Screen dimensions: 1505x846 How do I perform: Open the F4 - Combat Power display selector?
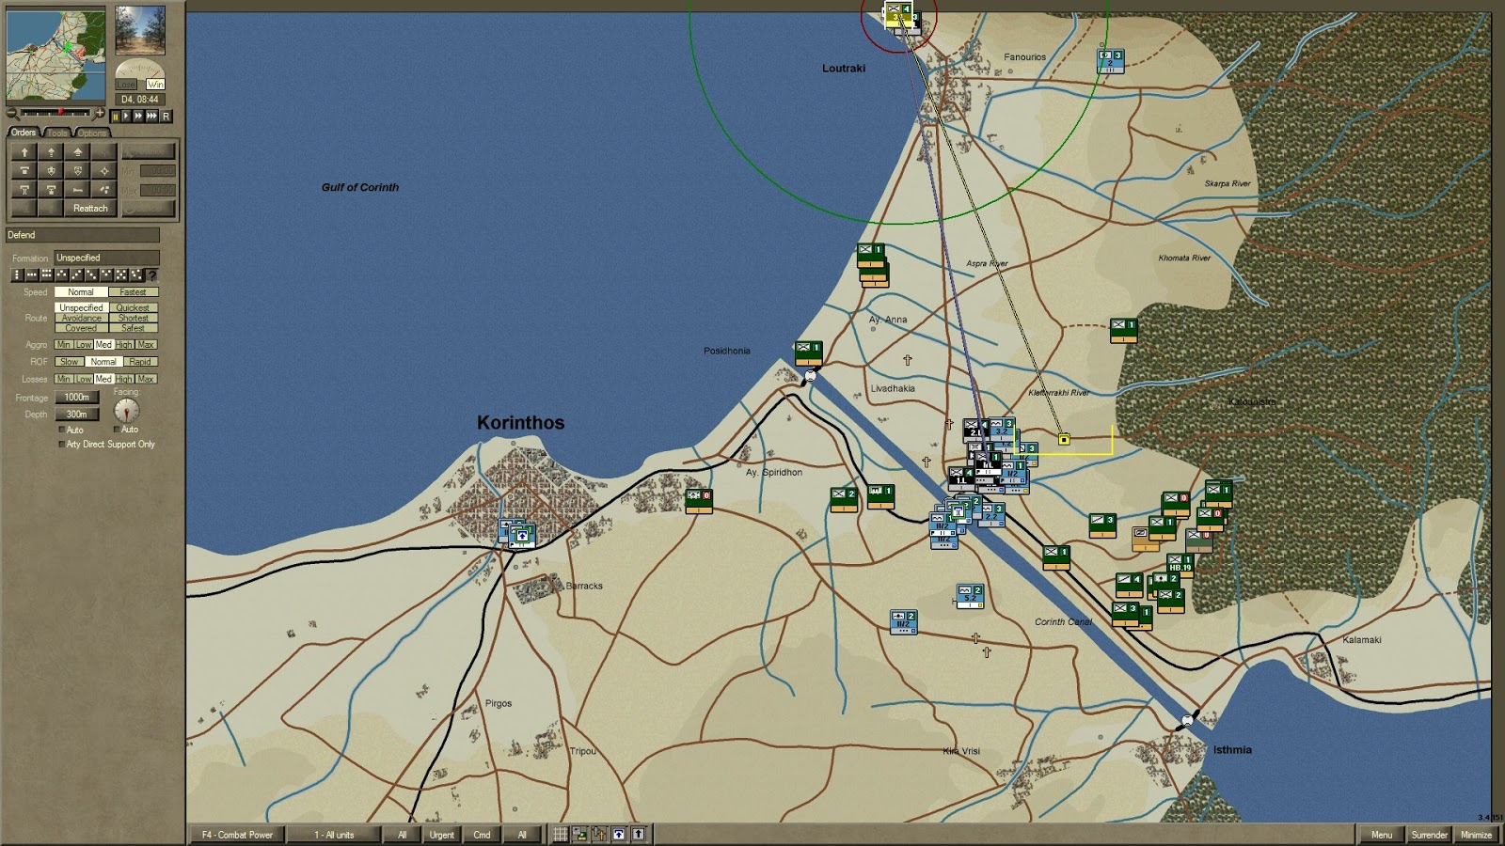coord(237,834)
